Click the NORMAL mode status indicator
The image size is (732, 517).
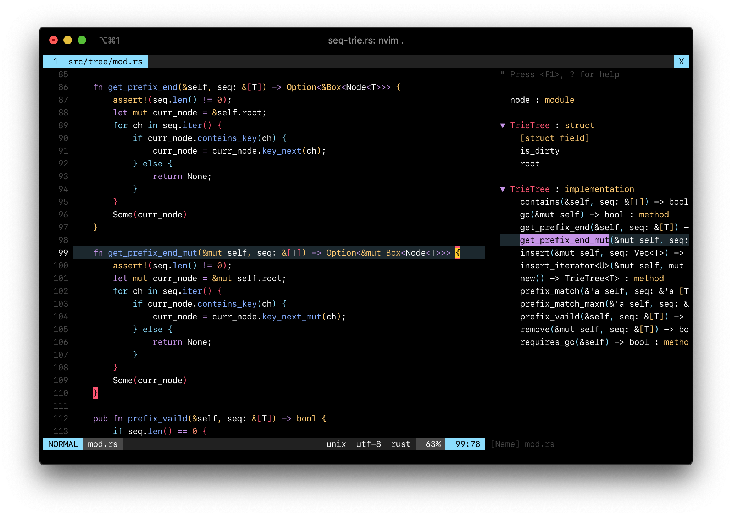(x=63, y=444)
